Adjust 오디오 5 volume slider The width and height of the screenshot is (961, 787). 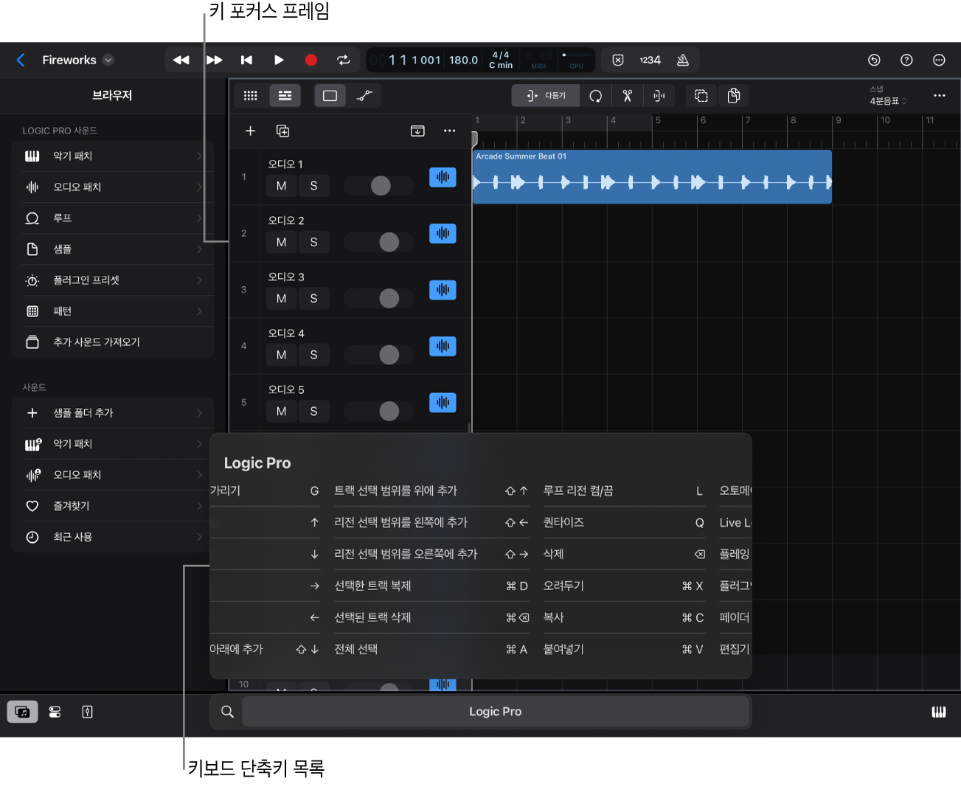point(380,412)
